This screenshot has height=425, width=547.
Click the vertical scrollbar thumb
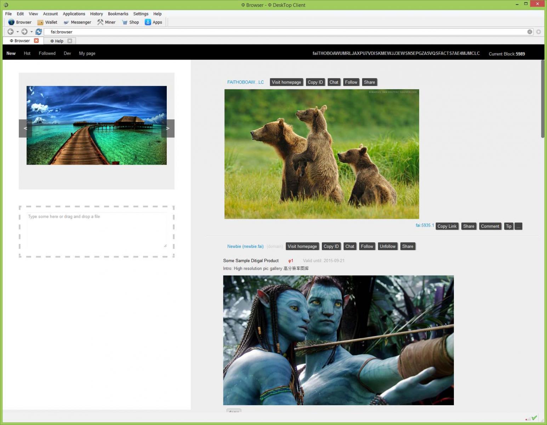(x=542, y=99)
